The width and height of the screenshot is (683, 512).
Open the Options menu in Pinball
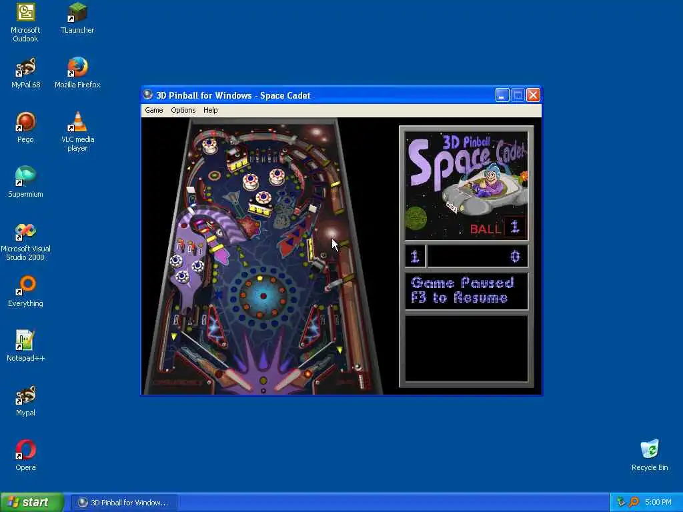tap(183, 110)
